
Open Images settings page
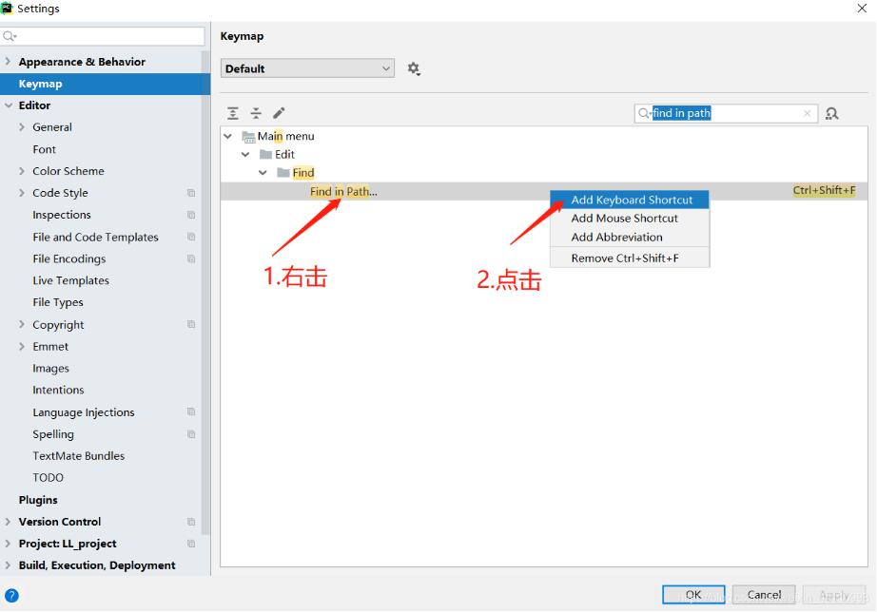click(x=50, y=369)
